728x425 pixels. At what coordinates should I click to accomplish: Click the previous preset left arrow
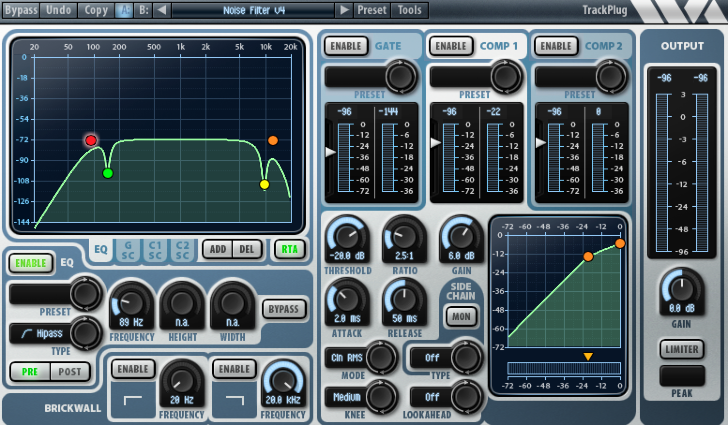tap(161, 10)
